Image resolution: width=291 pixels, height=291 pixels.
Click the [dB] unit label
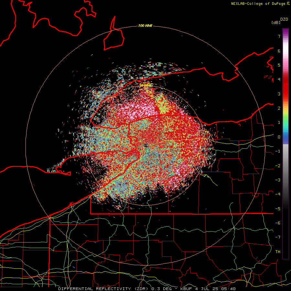(276, 22)
